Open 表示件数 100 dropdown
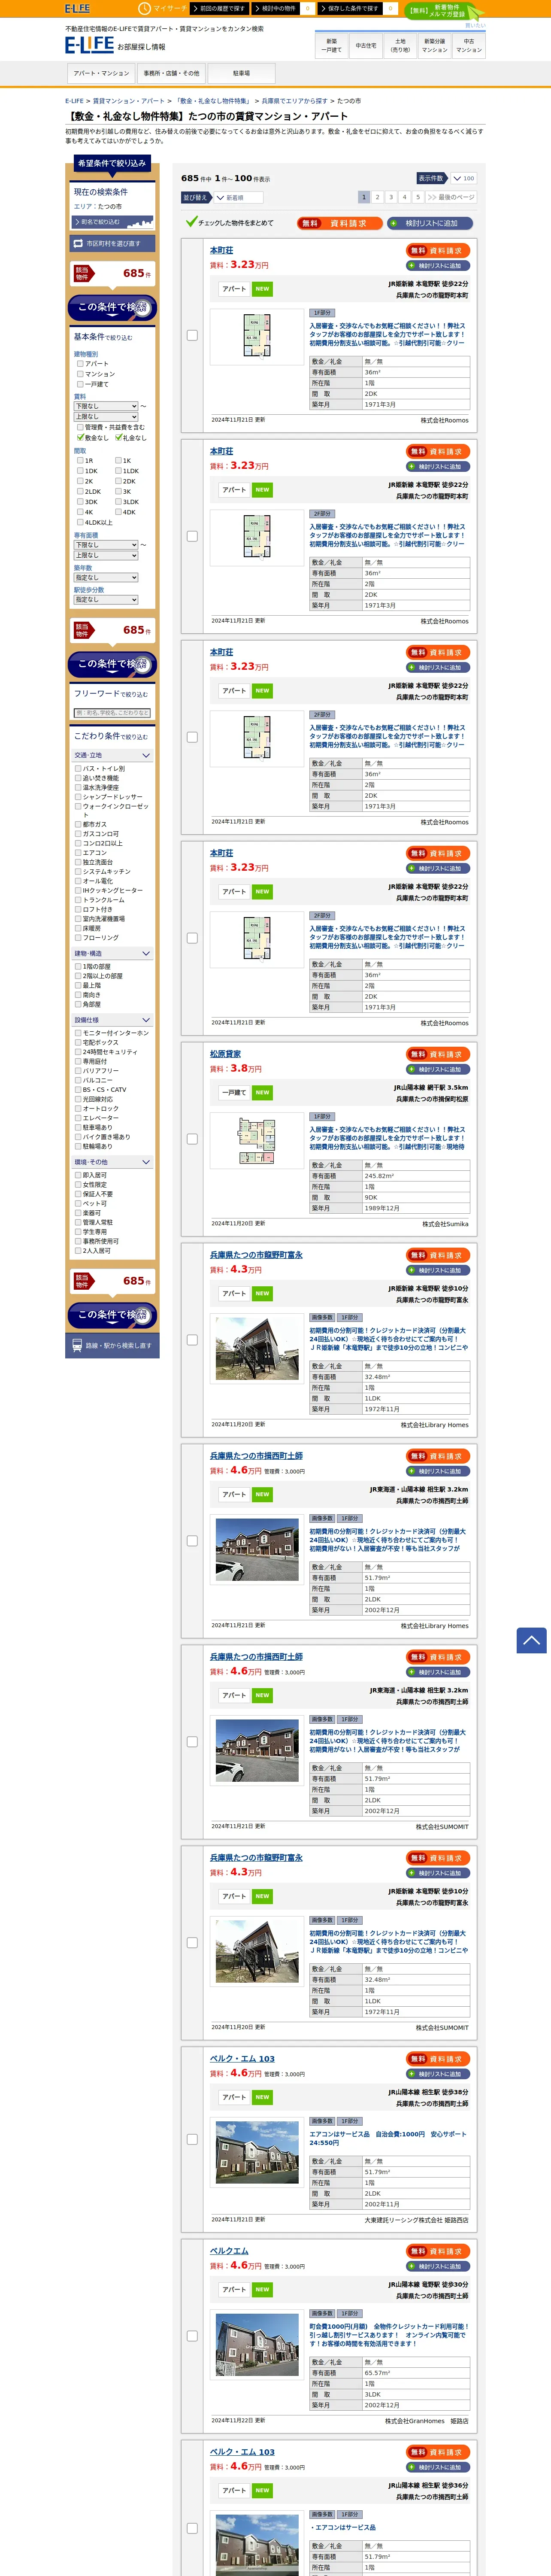The height and width of the screenshot is (2576, 551). (463, 178)
